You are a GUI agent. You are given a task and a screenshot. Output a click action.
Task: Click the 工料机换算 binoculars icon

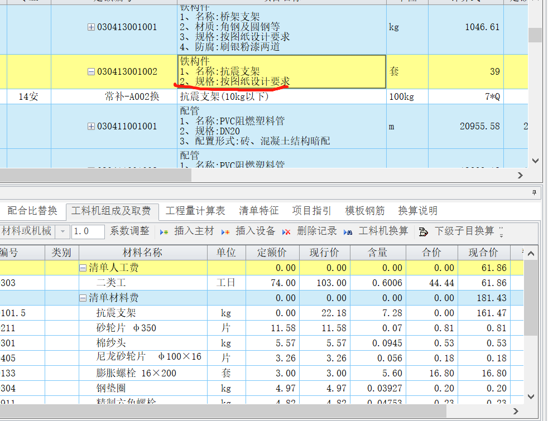(x=348, y=232)
